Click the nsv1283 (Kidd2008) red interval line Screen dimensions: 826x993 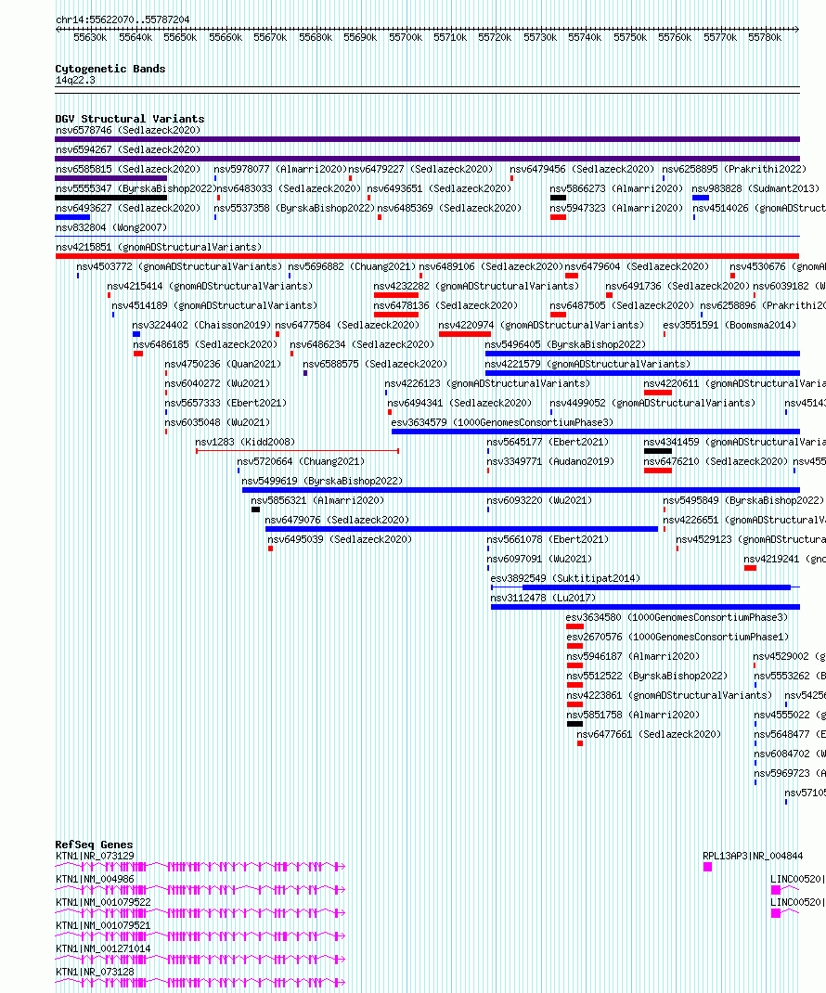297,452
